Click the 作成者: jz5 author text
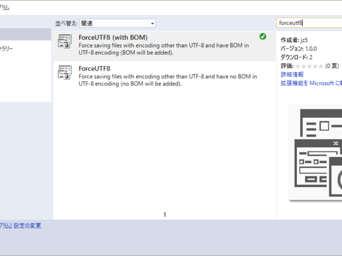 pyautogui.click(x=294, y=40)
